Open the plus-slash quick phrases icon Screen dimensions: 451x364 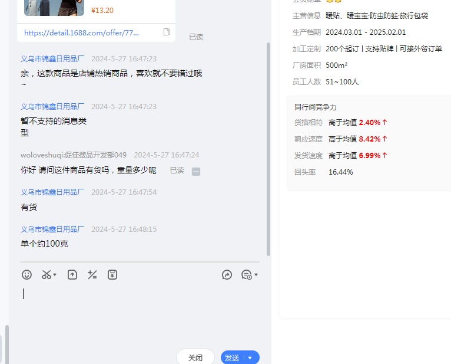(x=92, y=274)
